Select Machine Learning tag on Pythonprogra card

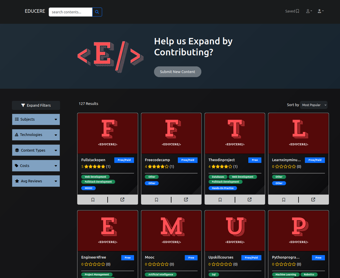(x=285, y=275)
